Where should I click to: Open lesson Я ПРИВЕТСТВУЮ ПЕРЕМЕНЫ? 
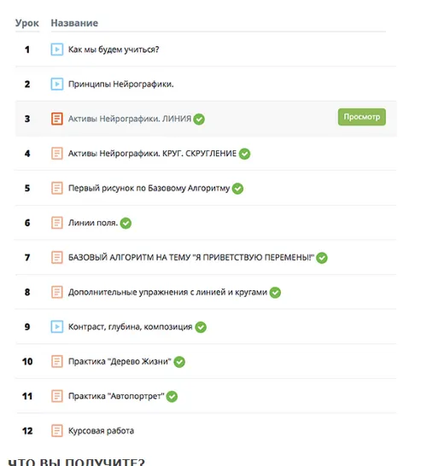(x=191, y=258)
